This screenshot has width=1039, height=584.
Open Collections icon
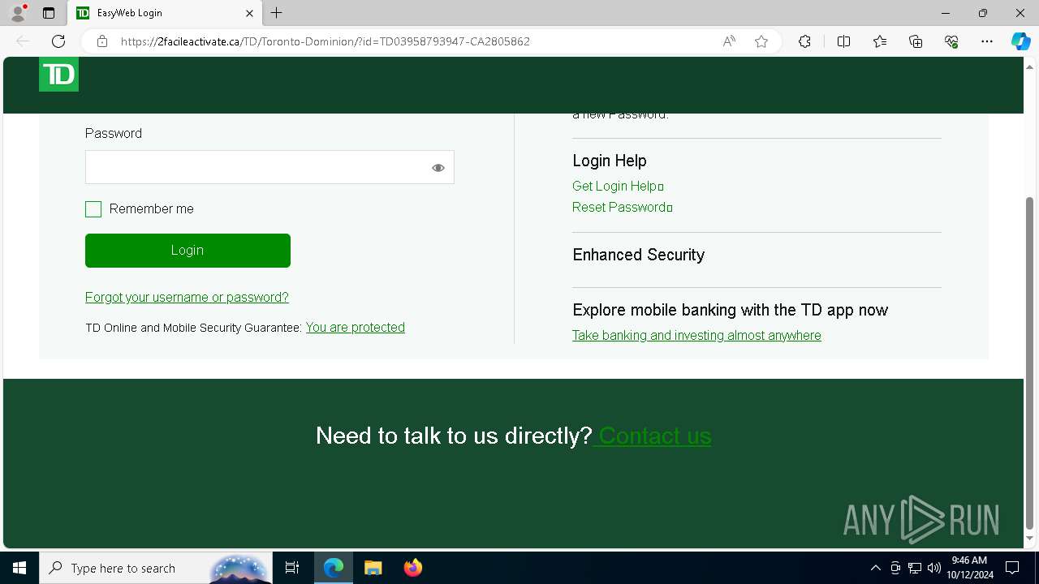916,41
